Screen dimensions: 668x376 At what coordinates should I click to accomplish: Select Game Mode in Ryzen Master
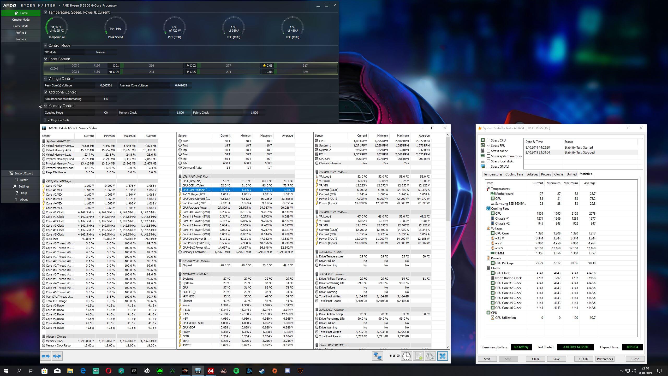tap(21, 26)
